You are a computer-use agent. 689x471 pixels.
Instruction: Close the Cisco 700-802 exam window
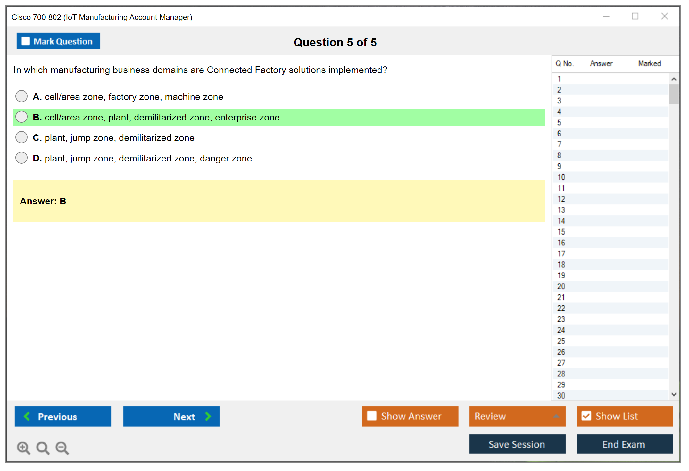click(664, 16)
